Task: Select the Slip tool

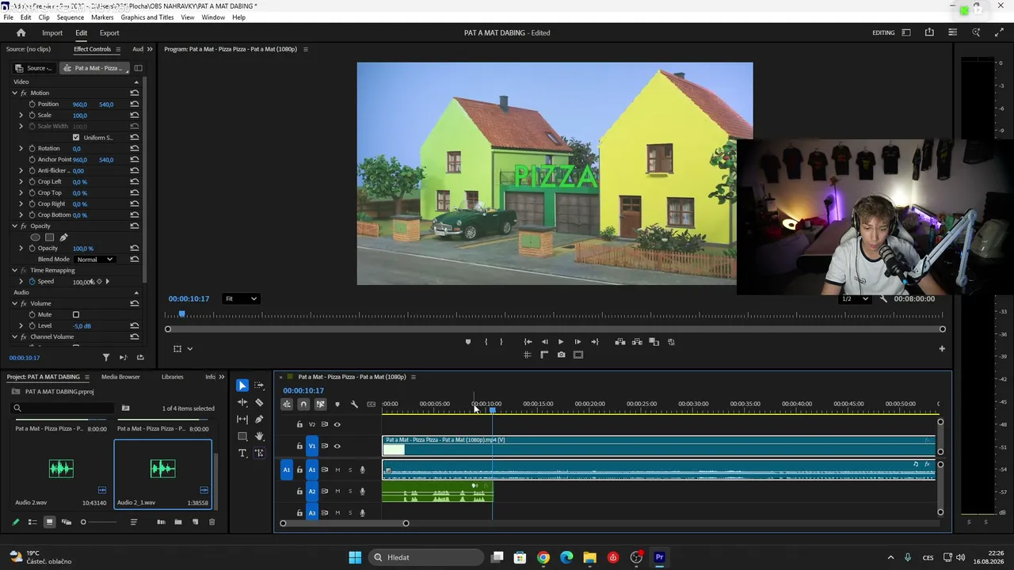Action: tap(242, 419)
